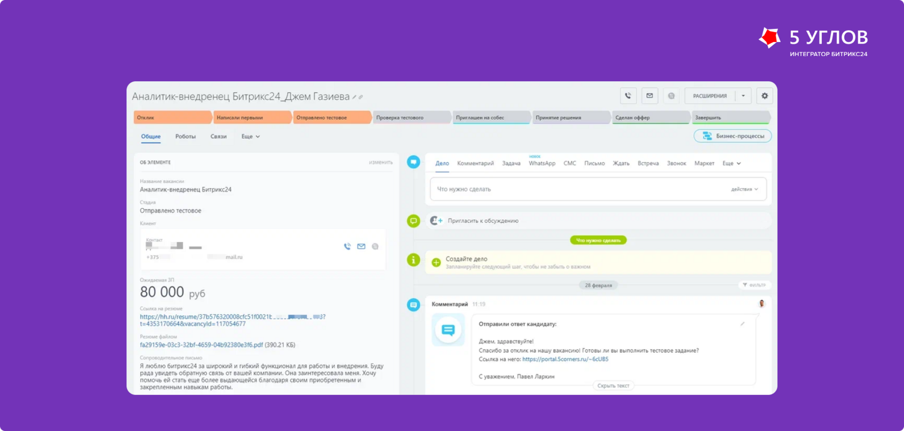Switch to the Роботы tab
This screenshot has width=904, height=431.
tap(186, 137)
